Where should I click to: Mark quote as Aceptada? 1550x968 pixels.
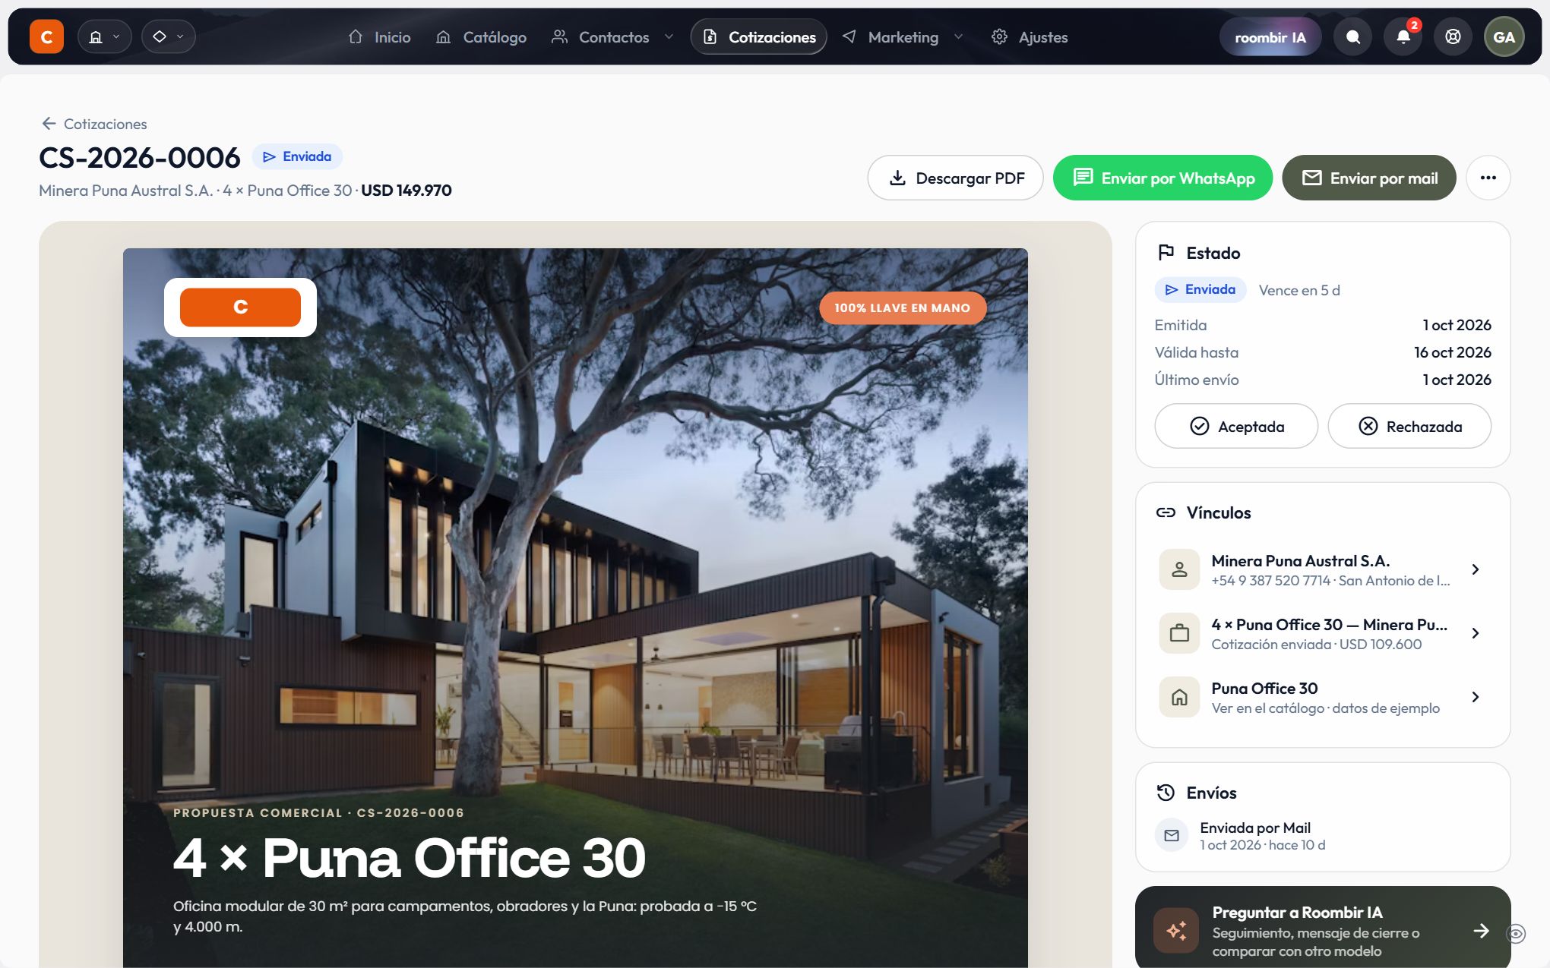(x=1236, y=426)
